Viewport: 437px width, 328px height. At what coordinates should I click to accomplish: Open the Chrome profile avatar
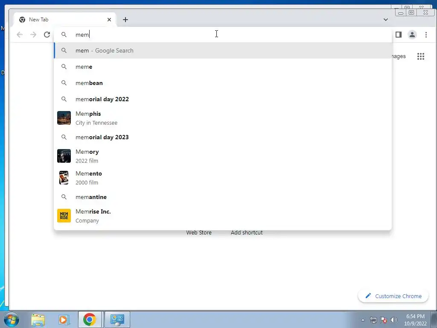(412, 35)
